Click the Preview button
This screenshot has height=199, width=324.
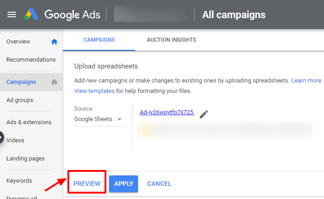pos(87,184)
